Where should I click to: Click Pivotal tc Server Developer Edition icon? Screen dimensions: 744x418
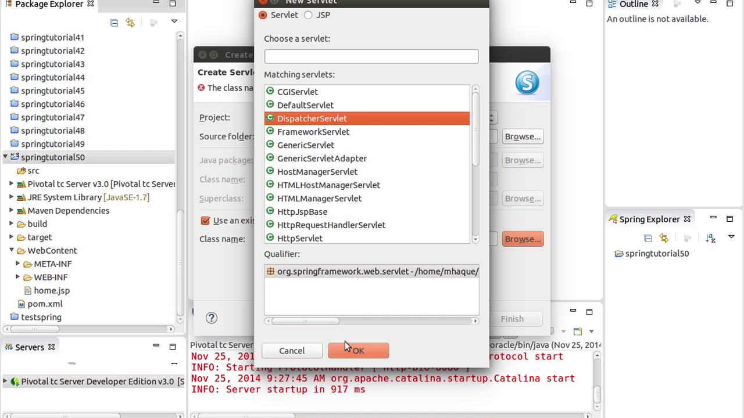pyautogui.click(x=15, y=381)
